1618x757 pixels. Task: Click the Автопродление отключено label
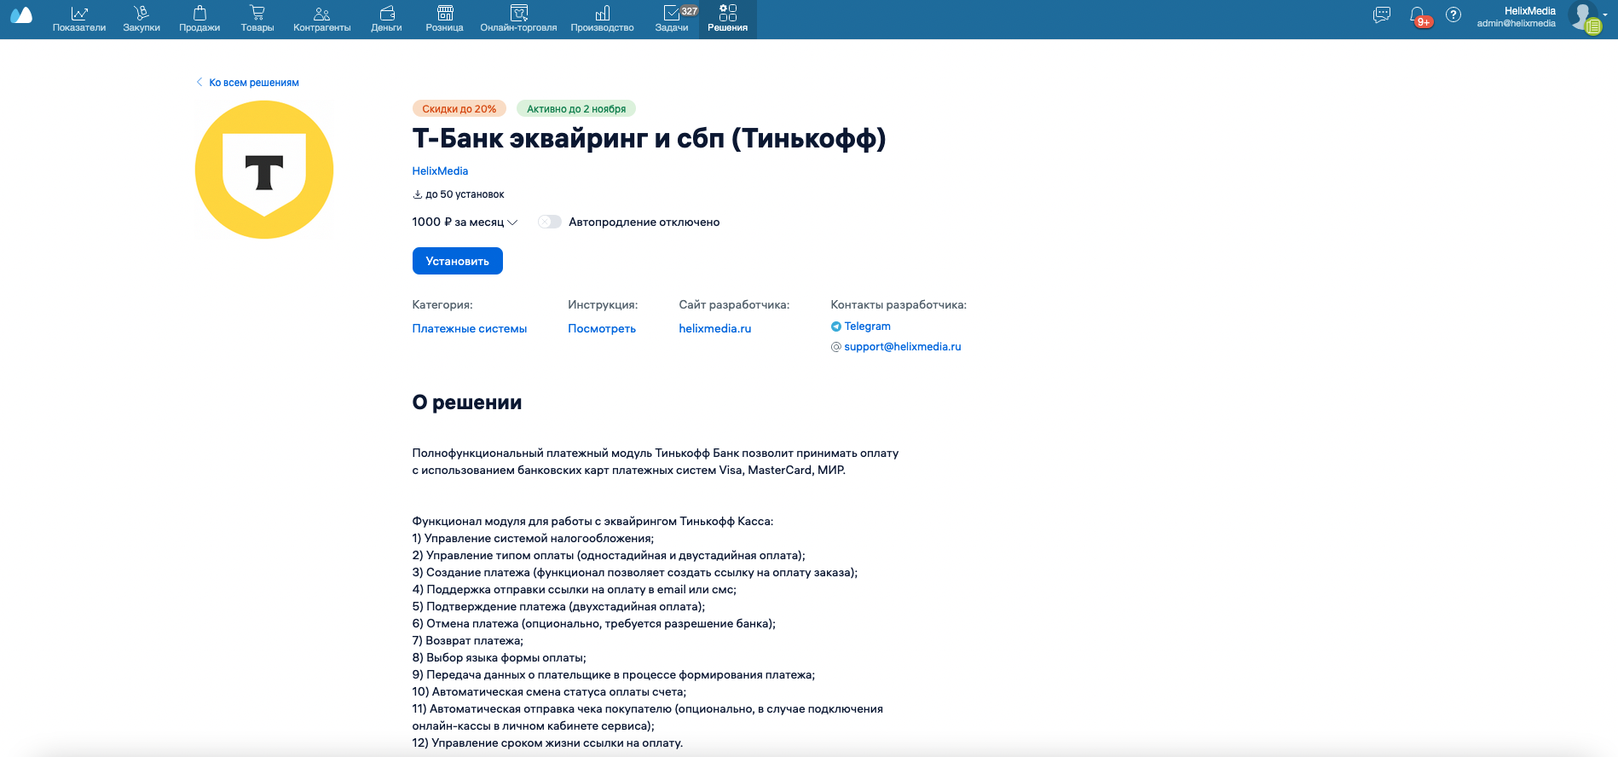[x=644, y=222]
